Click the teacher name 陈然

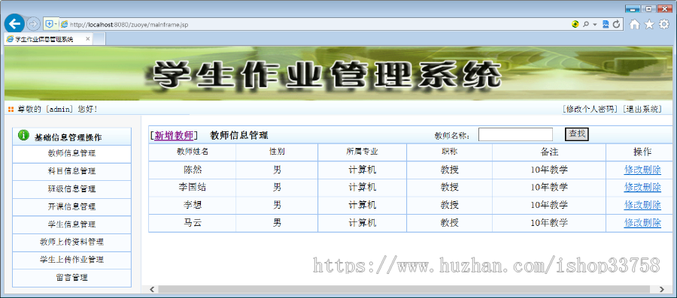point(192,170)
